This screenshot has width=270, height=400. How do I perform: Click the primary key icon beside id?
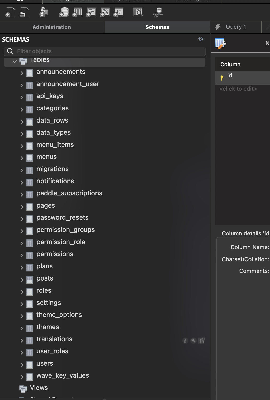222,78
